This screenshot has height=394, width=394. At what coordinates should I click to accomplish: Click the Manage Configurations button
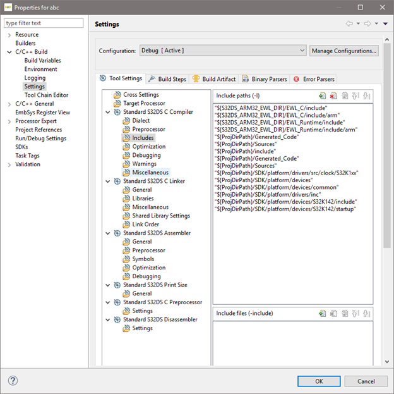pyautogui.click(x=343, y=51)
